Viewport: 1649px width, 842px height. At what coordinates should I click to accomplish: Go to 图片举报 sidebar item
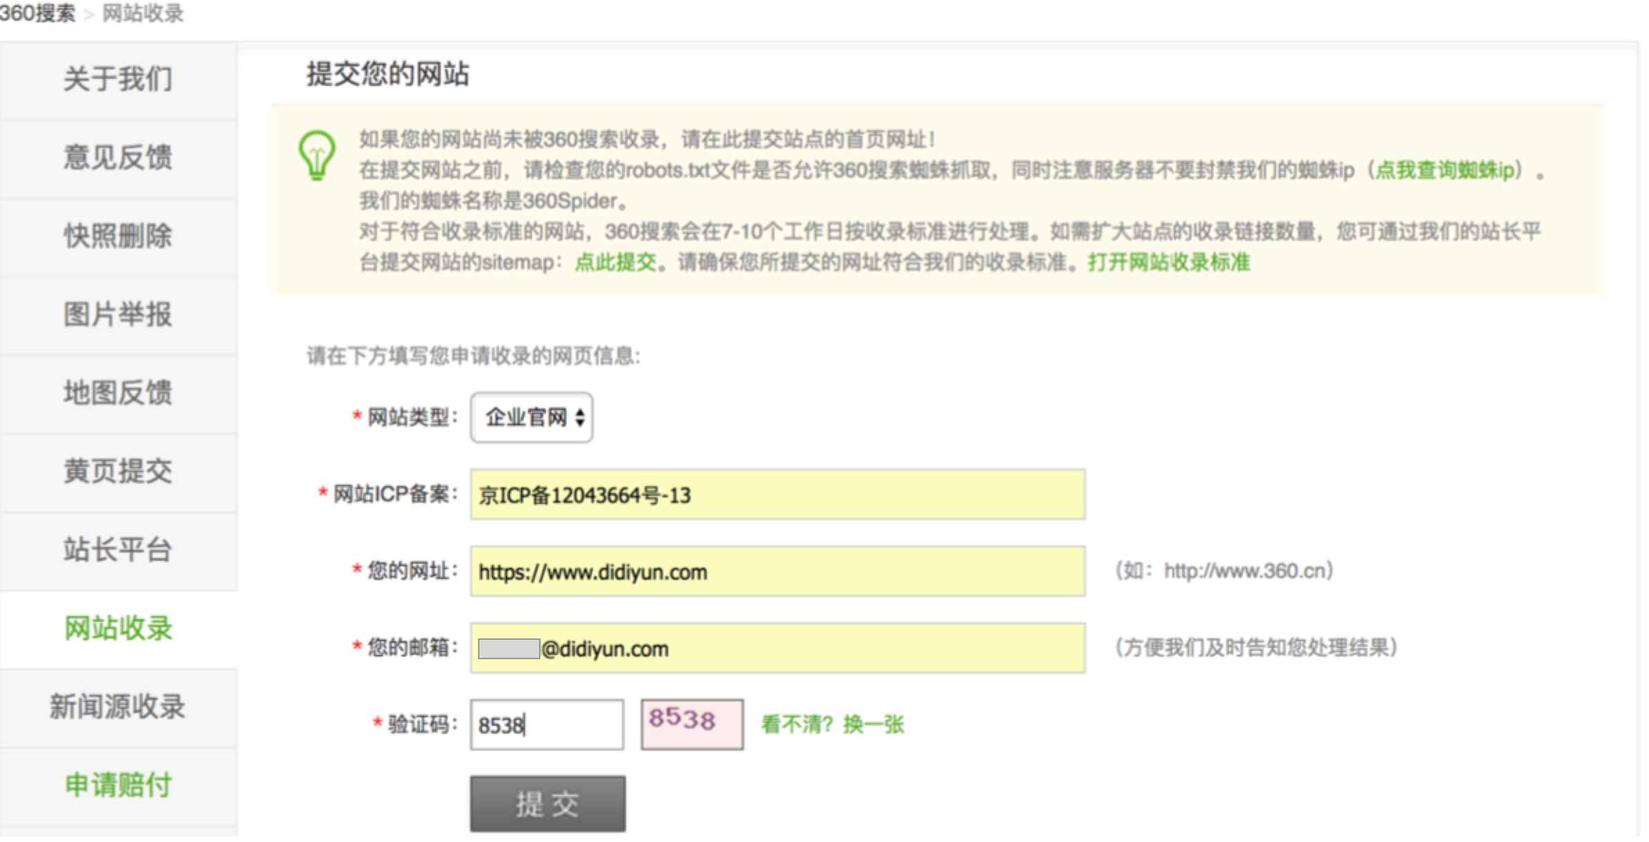pos(118,315)
